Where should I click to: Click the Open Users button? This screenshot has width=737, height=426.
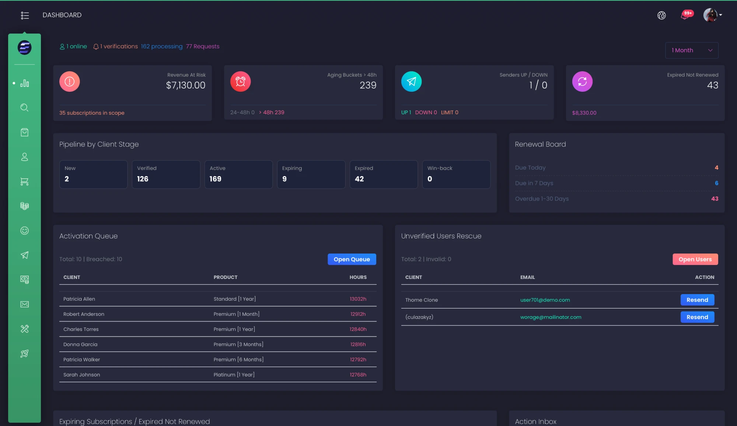(695, 259)
